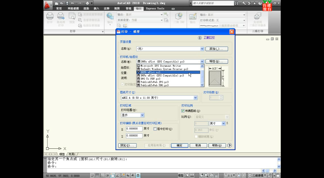The width and height of the screenshot is (324, 178).
Task: Select PublishToWeb JPG.pc3 in printer list
Action: [x=168, y=82]
